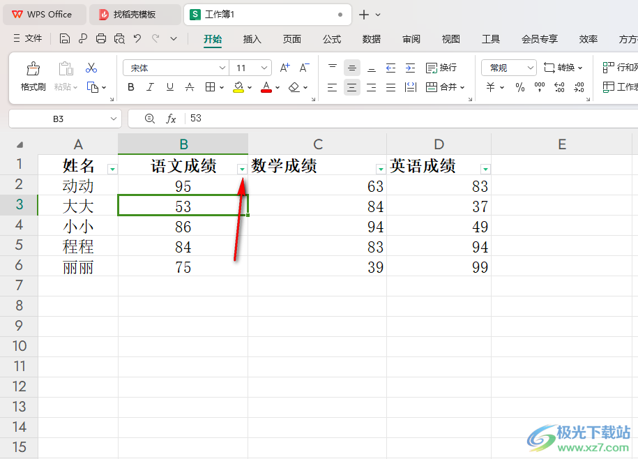Click the Select All corner triangle
The height and width of the screenshot is (459, 638).
click(20, 144)
